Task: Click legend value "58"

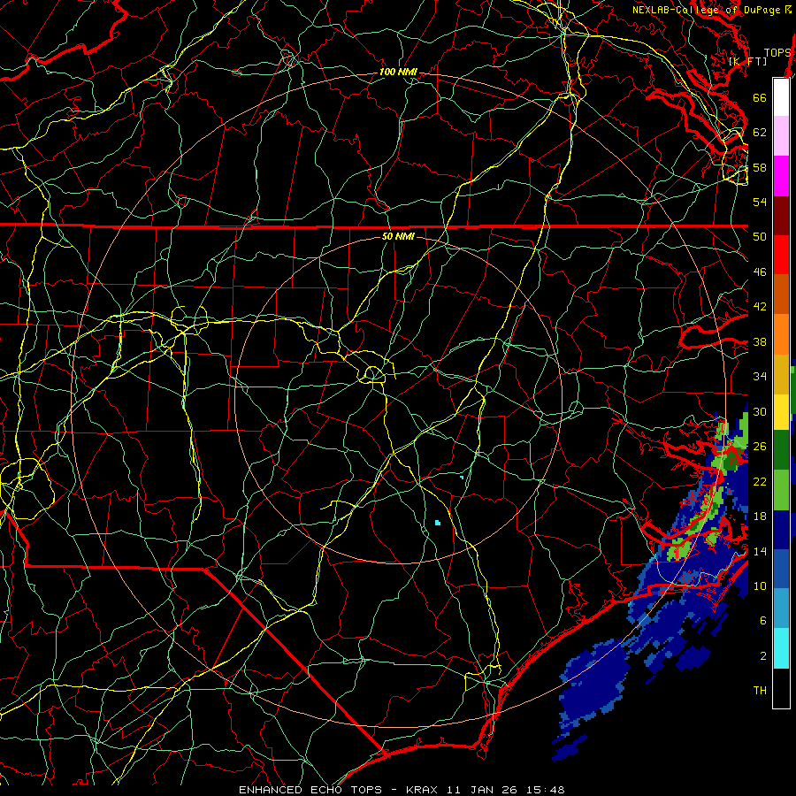Action: tap(760, 167)
